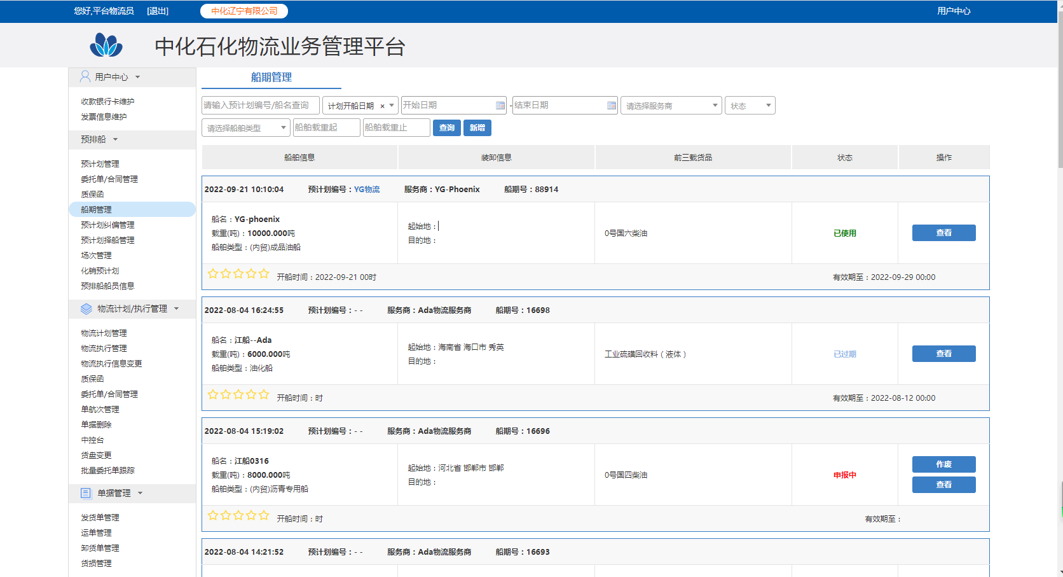Open 预排船船员信息 menu item

coord(107,286)
